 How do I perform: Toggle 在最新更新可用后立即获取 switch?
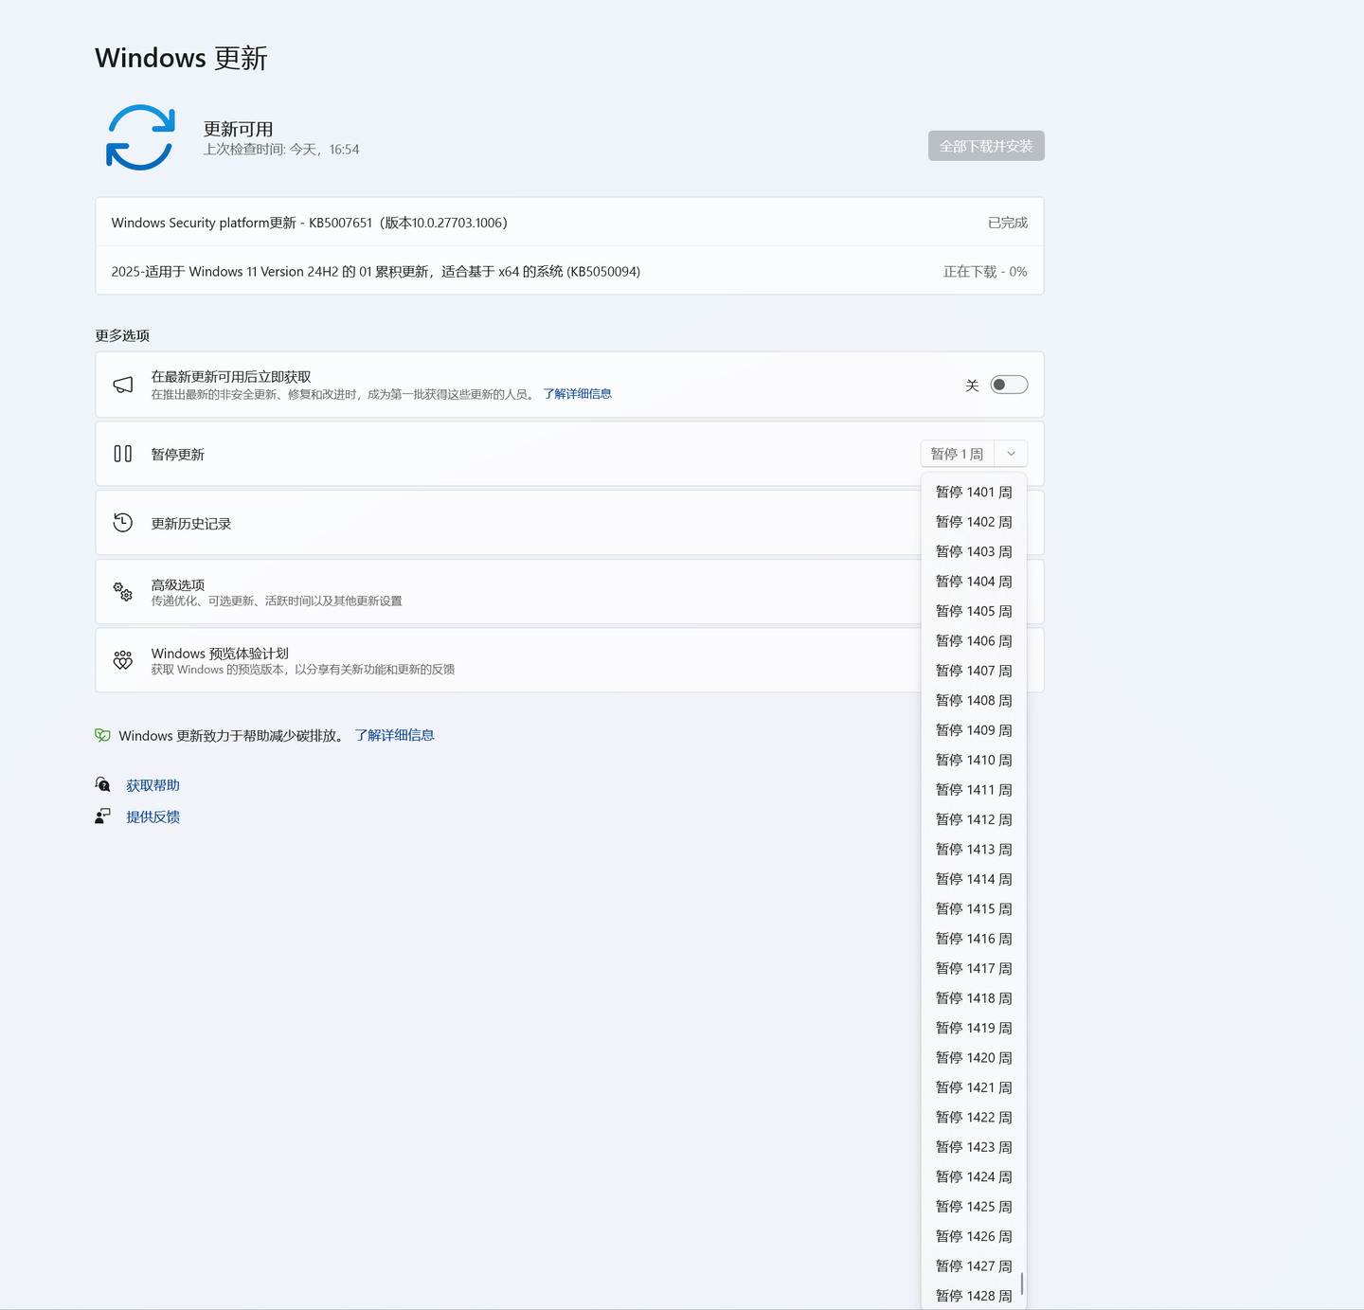(1009, 385)
